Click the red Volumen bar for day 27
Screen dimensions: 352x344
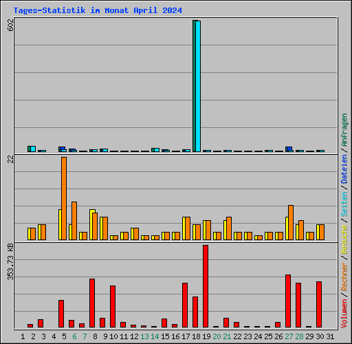tap(288, 301)
